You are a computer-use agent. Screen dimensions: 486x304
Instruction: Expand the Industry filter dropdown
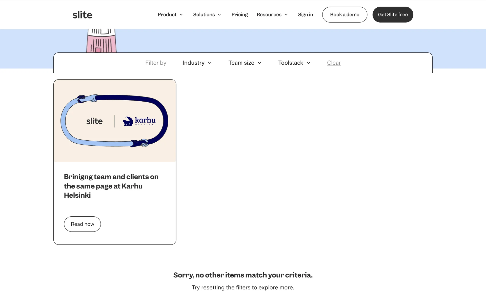(194, 63)
